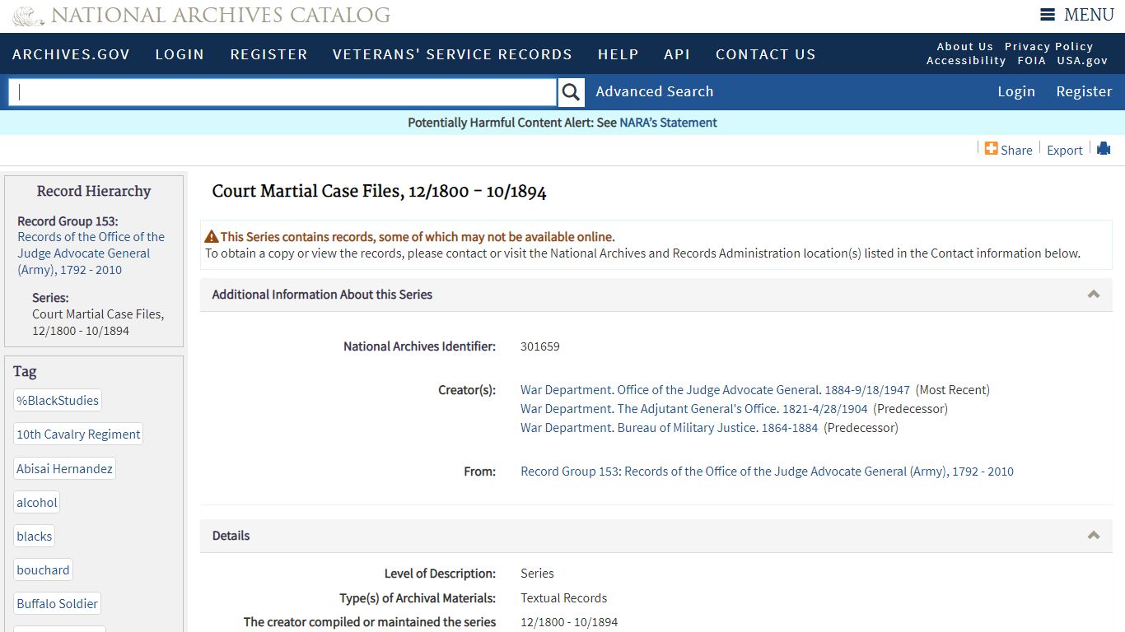This screenshot has width=1125, height=632.
Task: Click the National Archives eagle logo
Action: pyautogui.click(x=29, y=16)
